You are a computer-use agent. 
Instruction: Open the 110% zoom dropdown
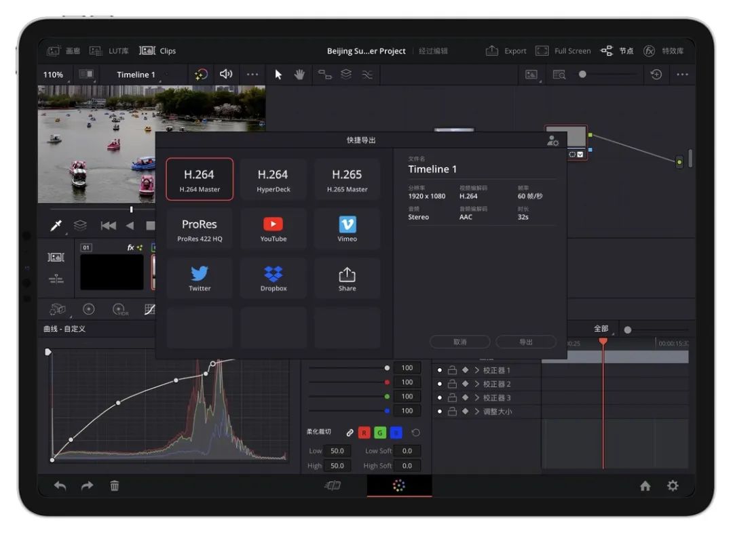[x=55, y=75]
